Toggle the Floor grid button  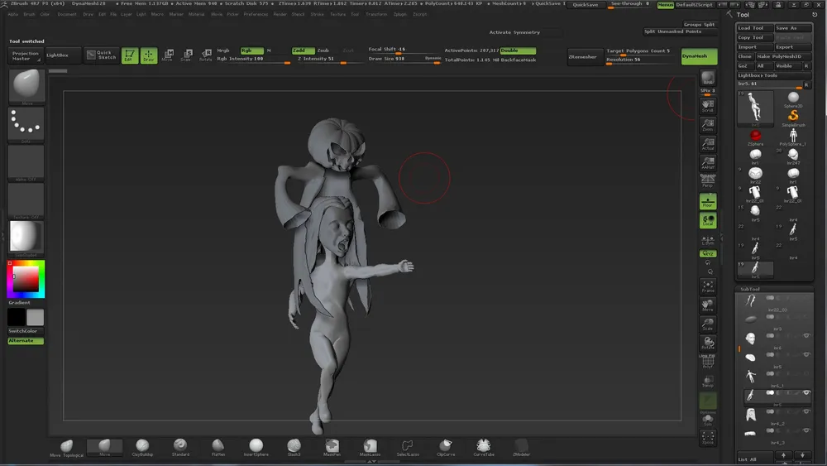[707, 201]
